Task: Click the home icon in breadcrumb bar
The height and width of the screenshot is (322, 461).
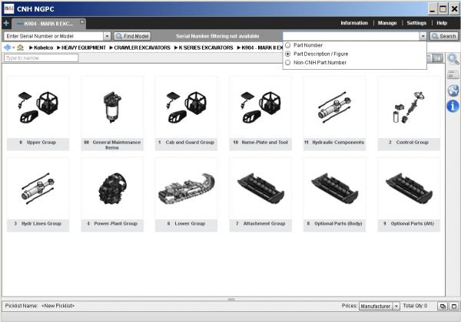Action: 20,48
